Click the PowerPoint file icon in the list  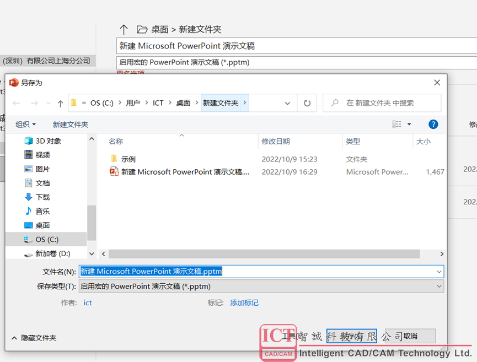click(x=114, y=171)
